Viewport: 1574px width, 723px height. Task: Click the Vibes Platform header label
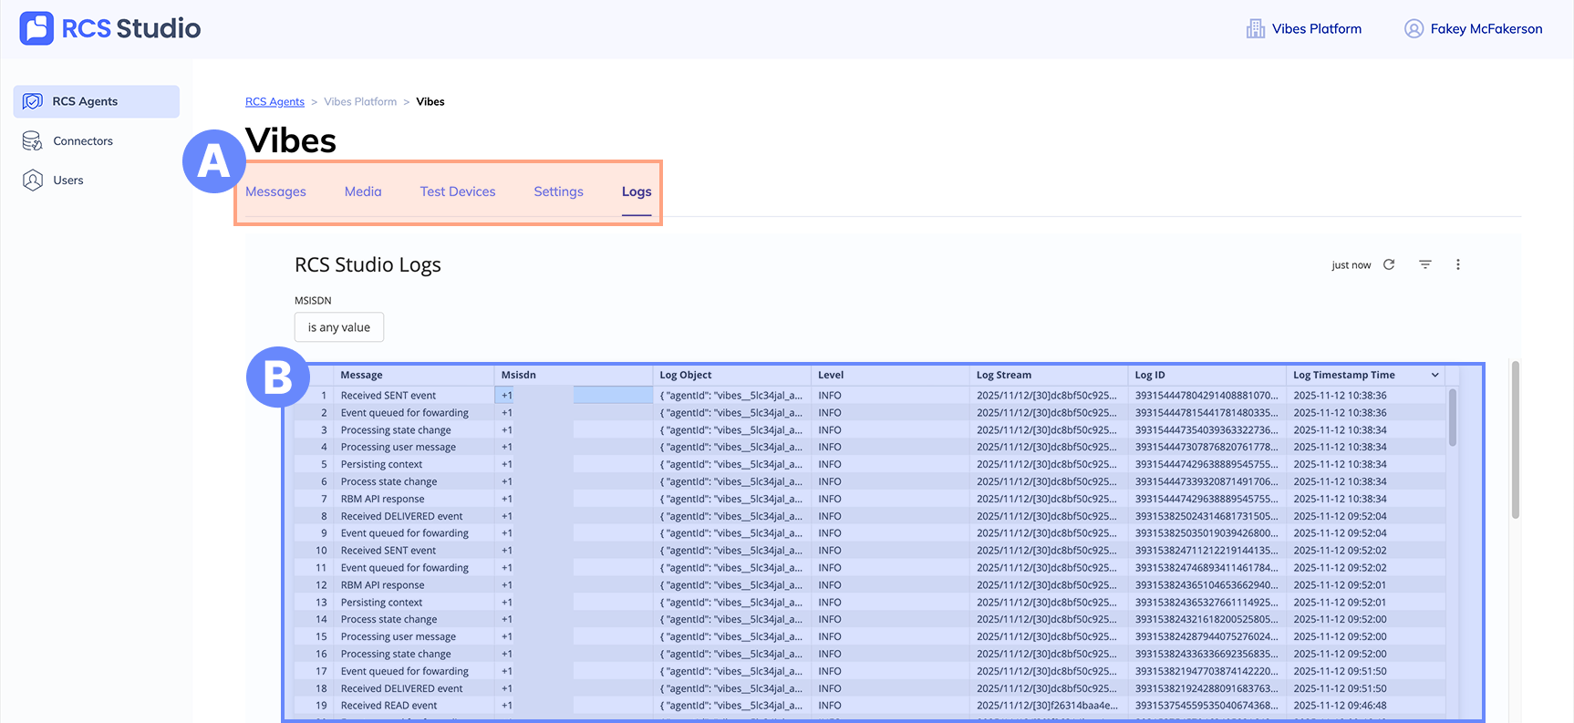(1317, 29)
